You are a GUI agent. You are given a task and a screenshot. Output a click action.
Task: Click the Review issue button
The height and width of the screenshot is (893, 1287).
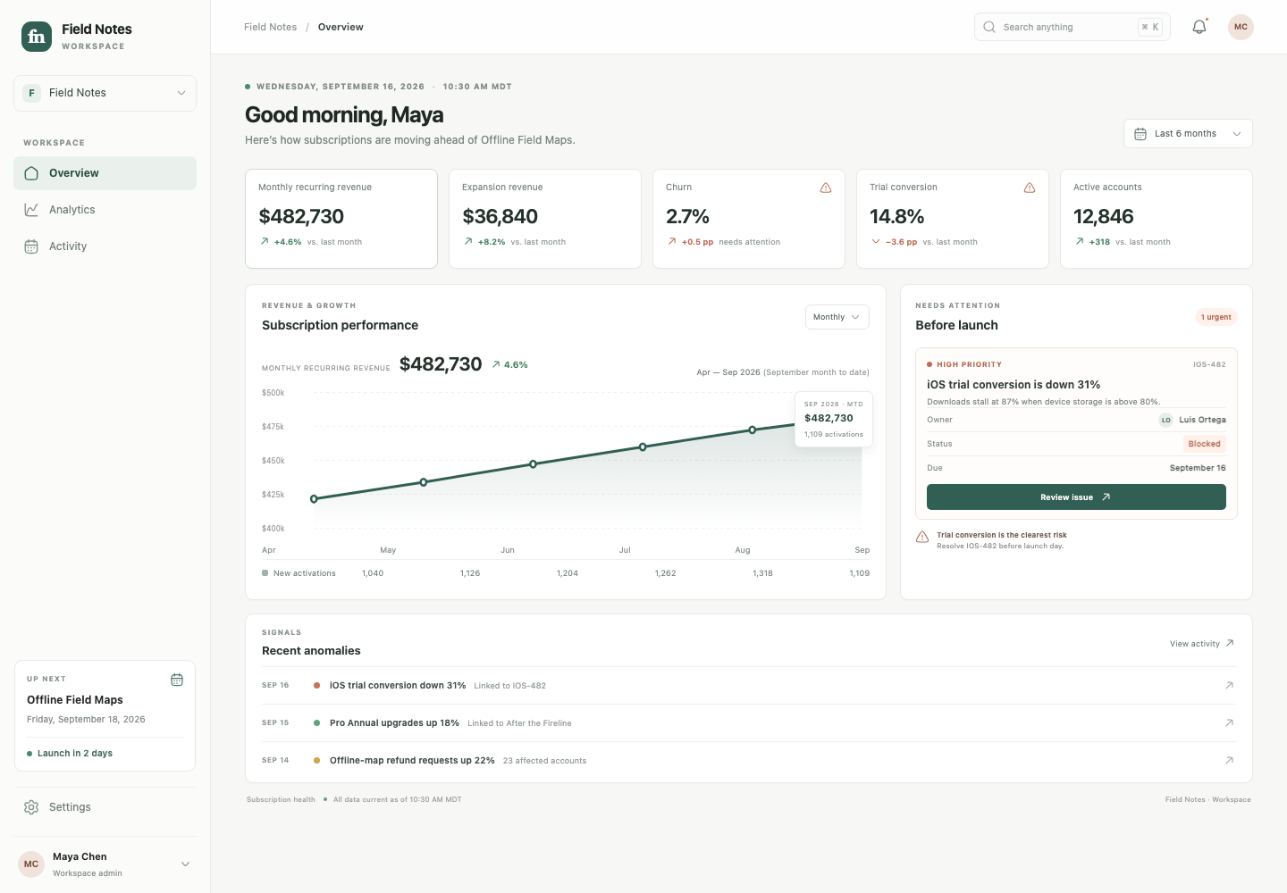(1076, 497)
